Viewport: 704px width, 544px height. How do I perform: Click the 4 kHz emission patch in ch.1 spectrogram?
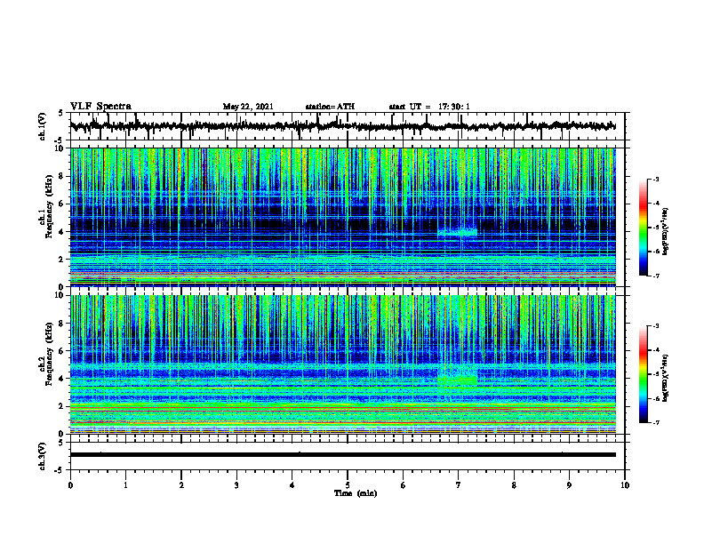(457, 232)
